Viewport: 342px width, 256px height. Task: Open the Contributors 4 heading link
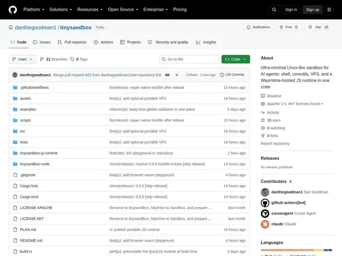(x=277, y=181)
